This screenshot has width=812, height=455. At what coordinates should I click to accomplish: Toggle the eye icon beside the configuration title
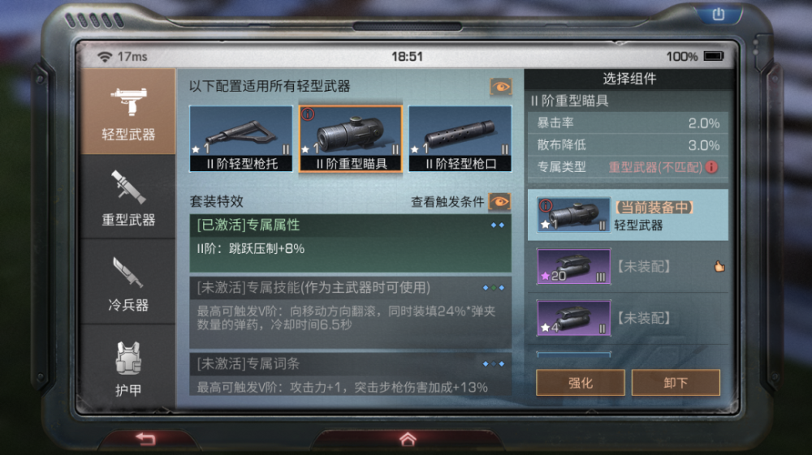click(x=501, y=87)
